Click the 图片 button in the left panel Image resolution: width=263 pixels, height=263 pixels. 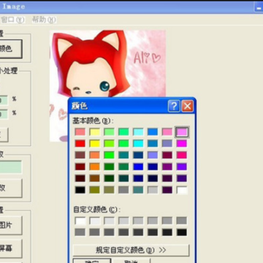tap(11, 225)
